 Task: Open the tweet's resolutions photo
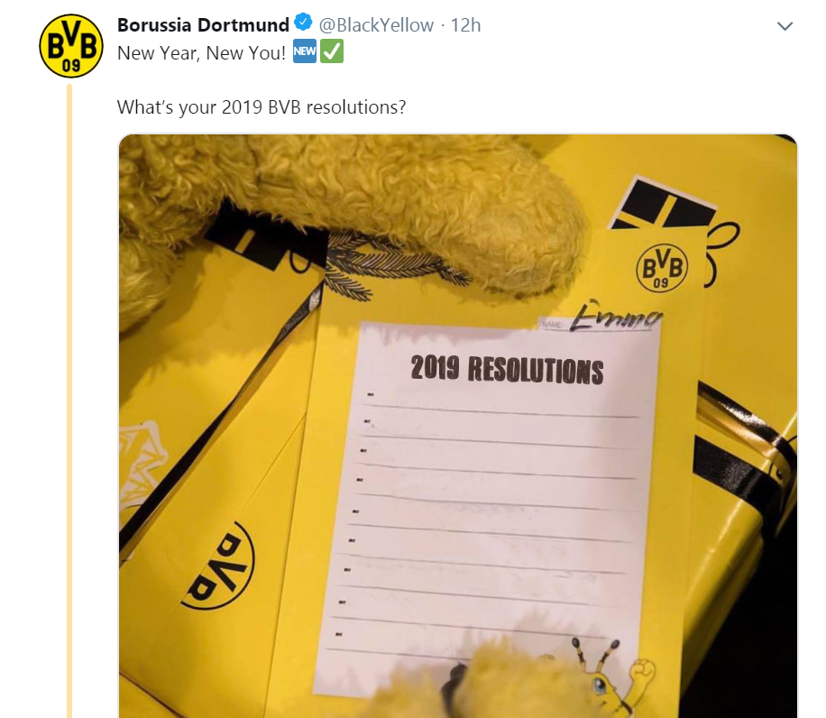(x=458, y=426)
